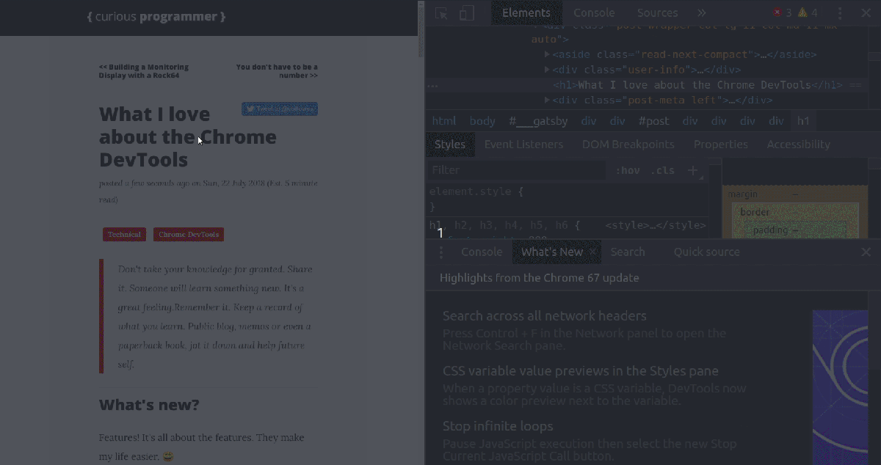This screenshot has width=881, height=465.
Task: Expand the div post-meta left node
Action: (547, 100)
